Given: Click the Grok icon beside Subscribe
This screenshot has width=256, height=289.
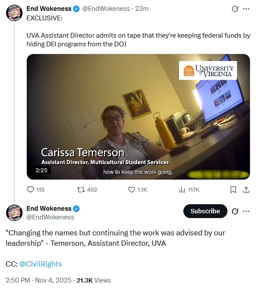Looking at the screenshot, I should tap(235, 211).
